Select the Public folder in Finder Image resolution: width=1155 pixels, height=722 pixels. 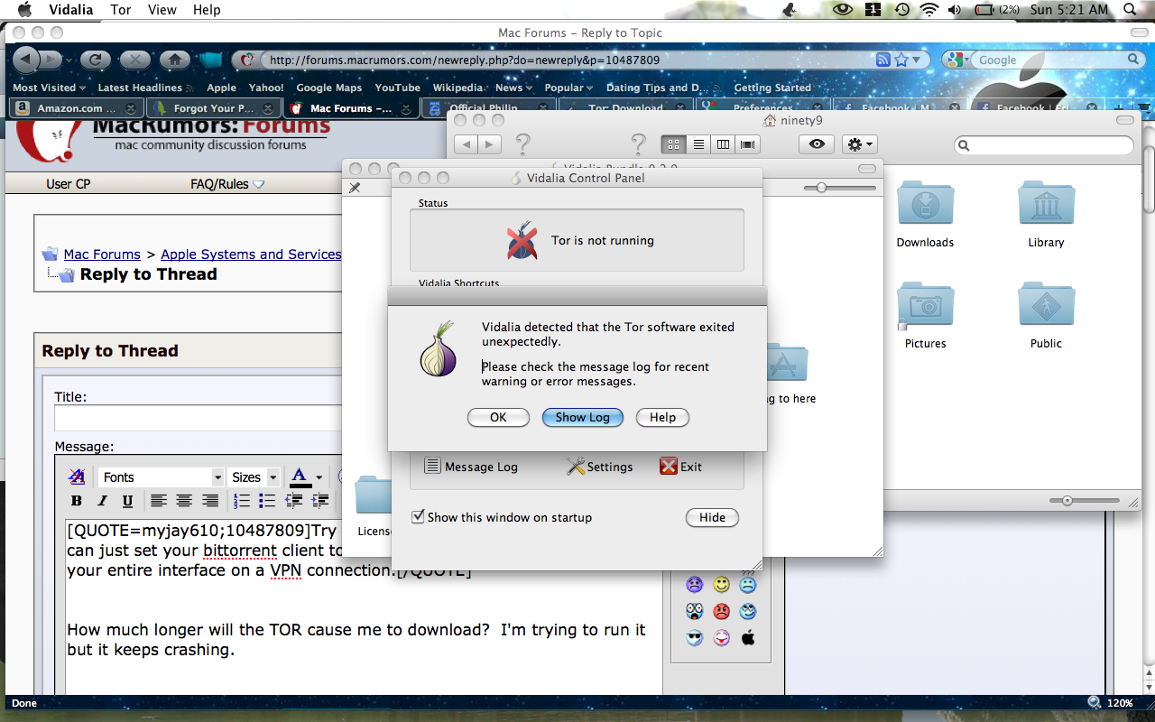pyautogui.click(x=1046, y=316)
